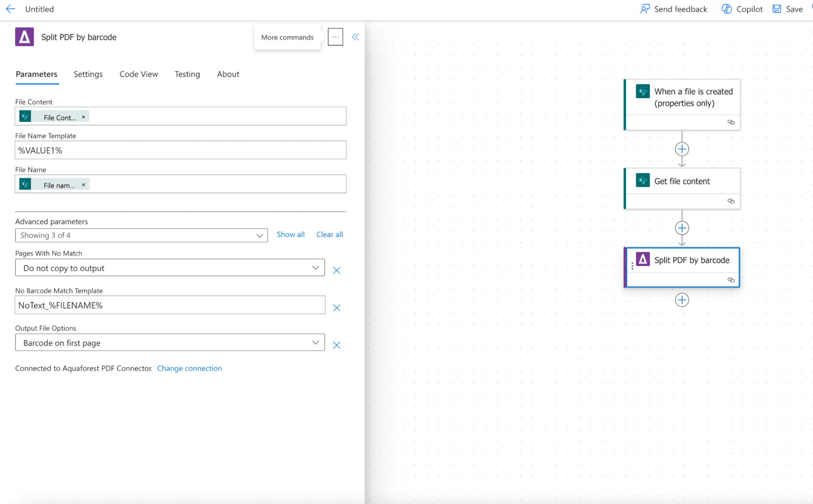Viewport: 813px width, 504px height.
Task: Open Copilot from the top bar
Action: click(741, 9)
